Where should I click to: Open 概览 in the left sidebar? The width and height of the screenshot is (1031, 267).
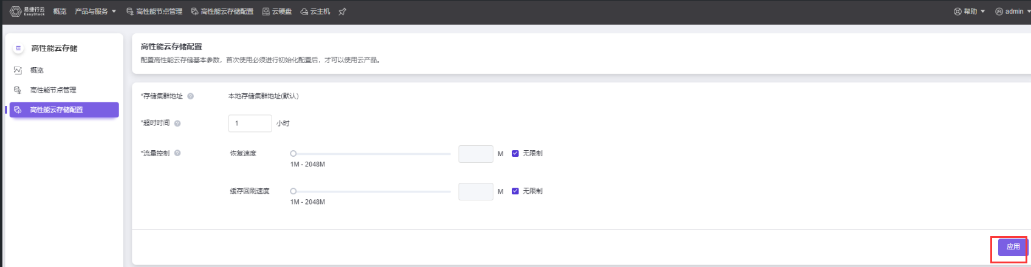[36, 70]
